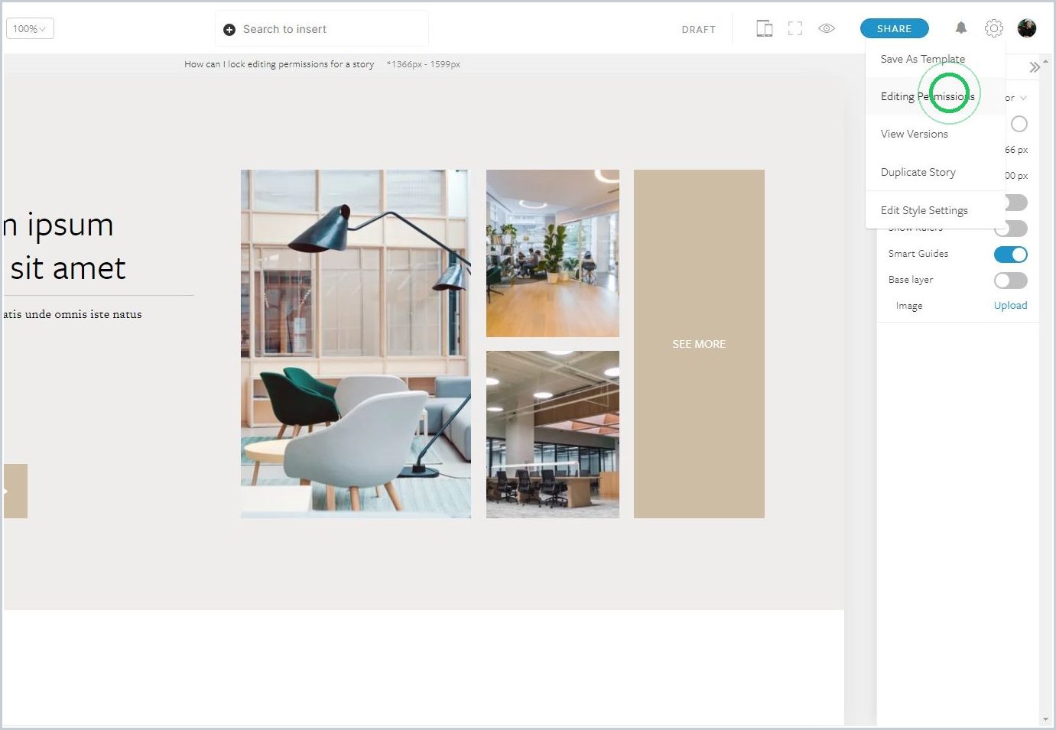Open notifications bell icon
This screenshot has width=1056, height=730.
[x=961, y=28]
